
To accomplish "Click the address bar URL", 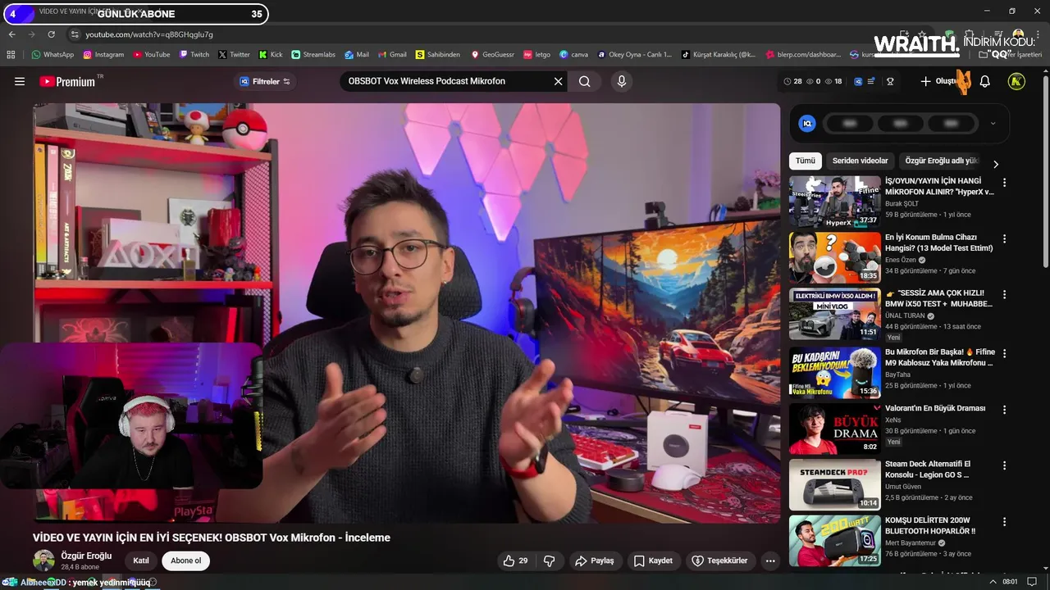I will [149, 34].
